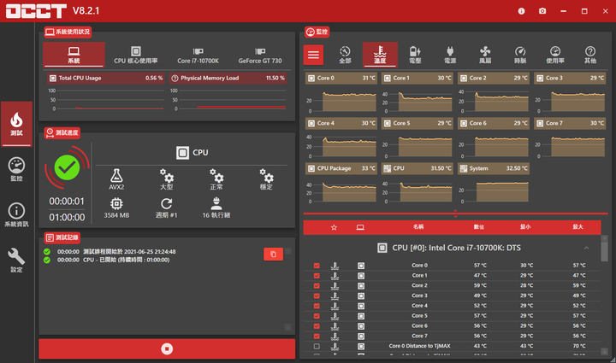
Task: Click Core 0 row thermometer icon
Action: 335,266
